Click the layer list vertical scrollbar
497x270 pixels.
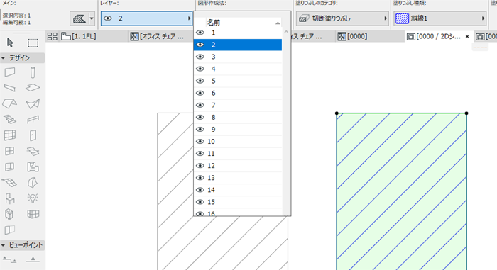pos(286,122)
